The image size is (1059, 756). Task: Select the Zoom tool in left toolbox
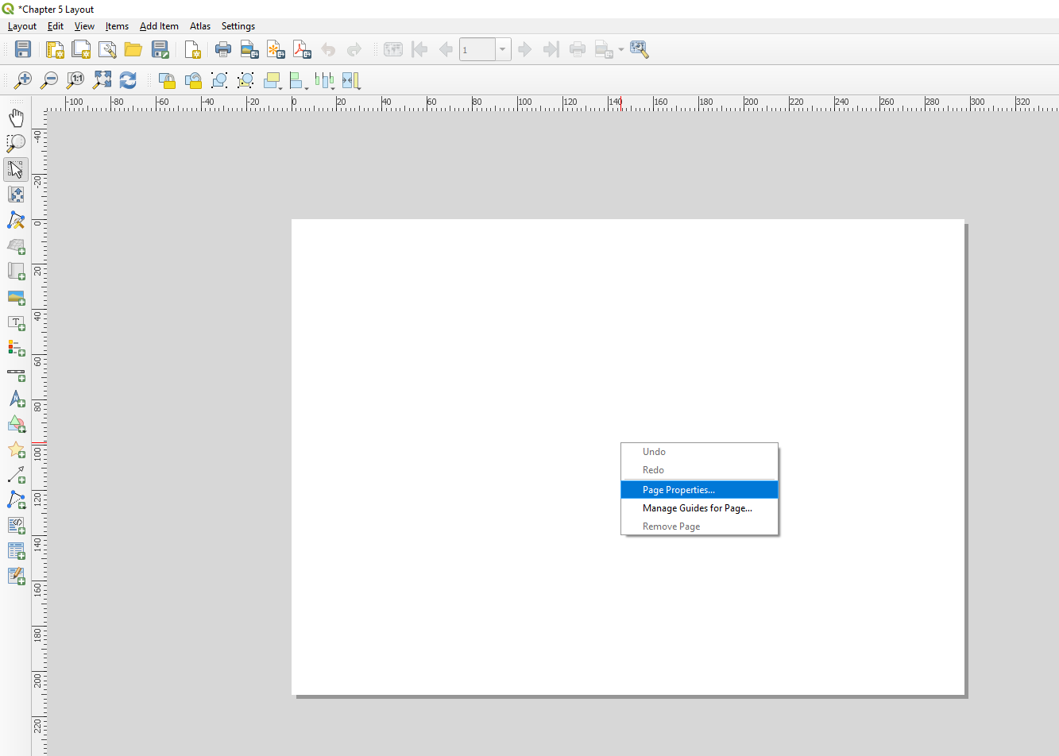click(x=16, y=143)
